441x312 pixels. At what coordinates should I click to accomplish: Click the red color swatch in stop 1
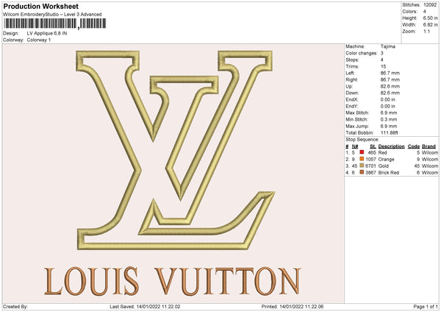(362, 152)
